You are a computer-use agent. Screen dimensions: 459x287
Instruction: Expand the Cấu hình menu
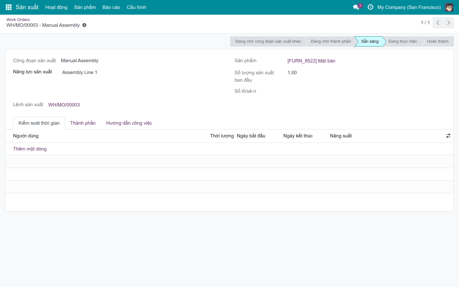136,7
